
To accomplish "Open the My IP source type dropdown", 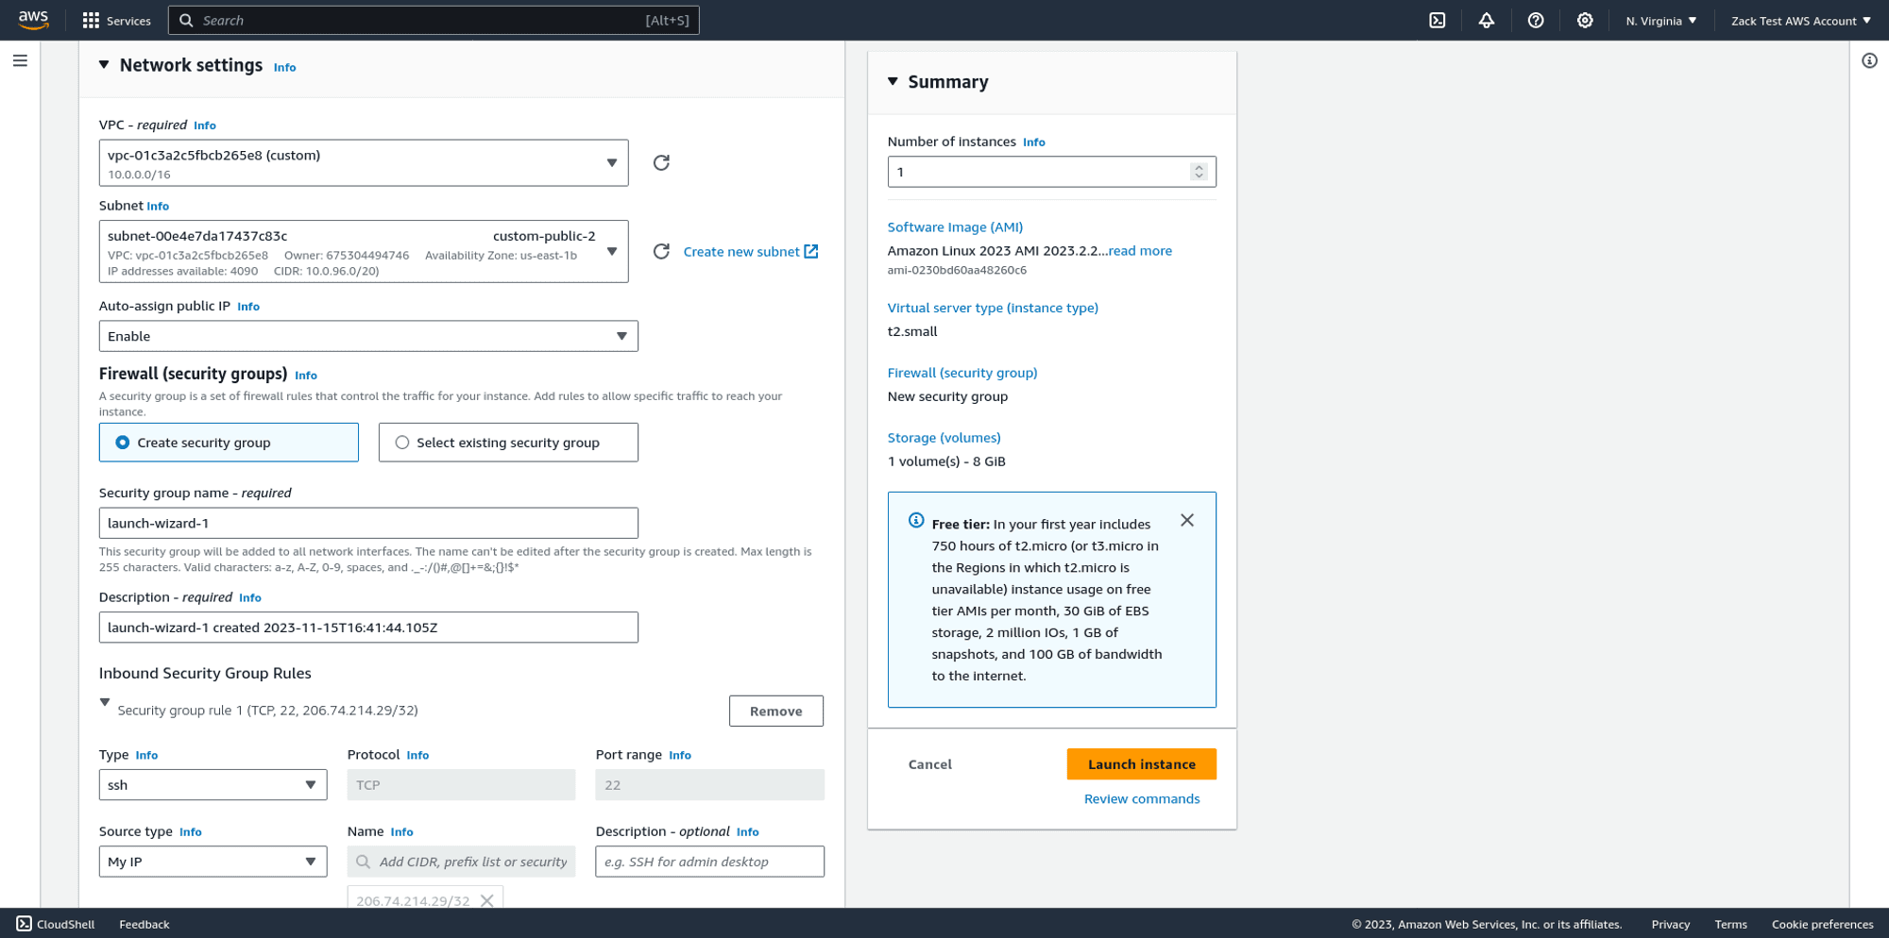I will [312, 861].
